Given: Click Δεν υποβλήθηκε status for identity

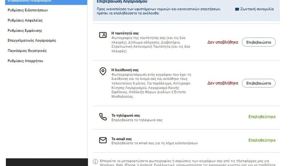Looking at the screenshot, I should (223, 42).
